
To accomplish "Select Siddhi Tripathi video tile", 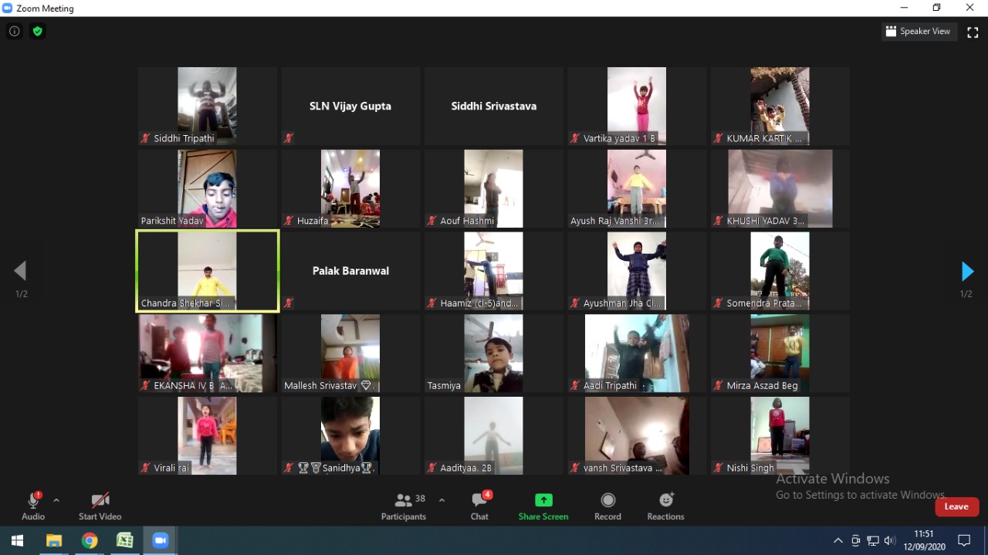I will tap(208, 106).
